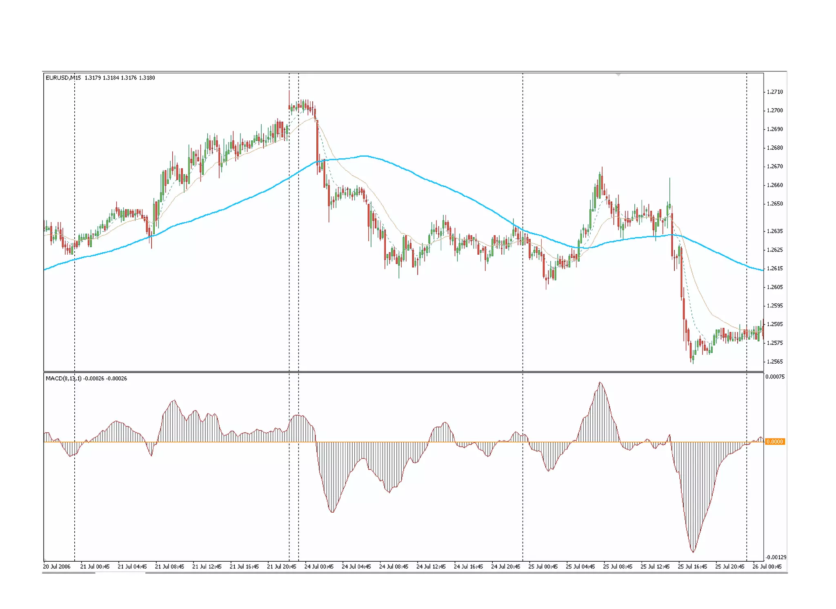Select the 1.2565 price axis label
Screen dimensions: 836x609
pyautogui.click(x=774, y=362)
